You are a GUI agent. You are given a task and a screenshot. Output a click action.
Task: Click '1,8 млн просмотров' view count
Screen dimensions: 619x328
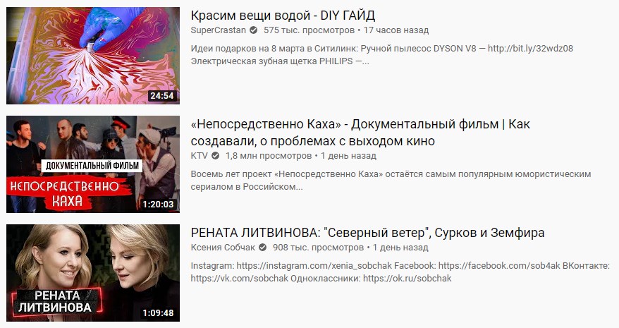click(269, 156)
